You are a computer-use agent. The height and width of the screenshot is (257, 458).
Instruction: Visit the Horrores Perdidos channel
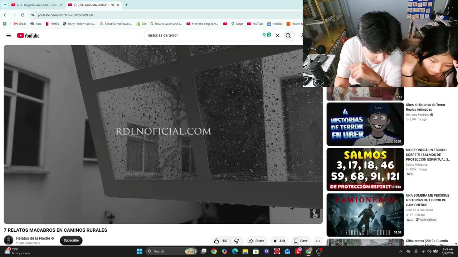click(418, 115)
